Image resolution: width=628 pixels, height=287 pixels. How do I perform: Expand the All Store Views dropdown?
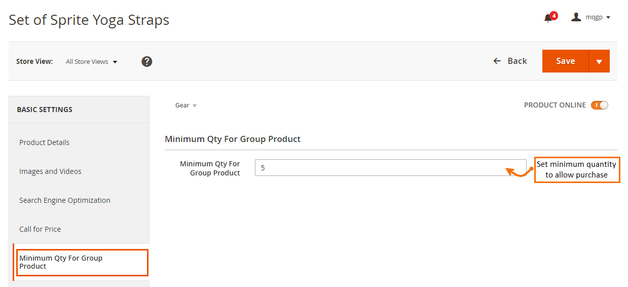91,61
